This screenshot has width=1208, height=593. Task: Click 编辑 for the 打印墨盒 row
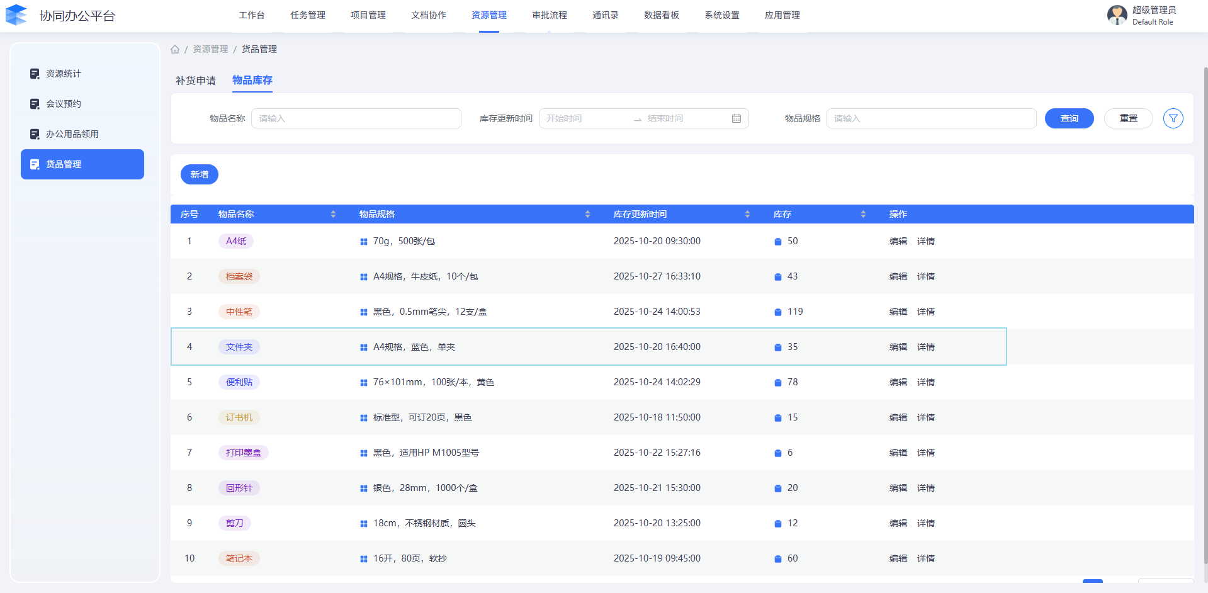[x=898, y=453]
